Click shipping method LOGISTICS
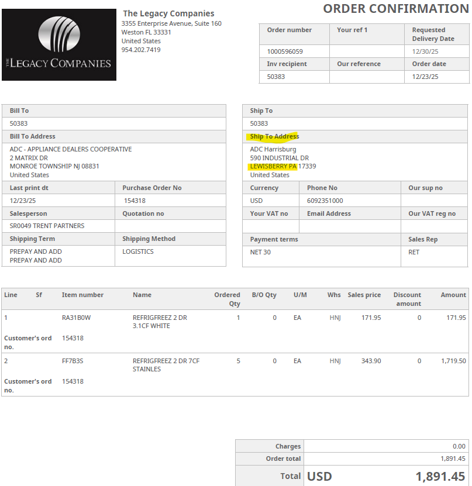The height and width of the screenshot is (486, 472). click(x=138, y=251)
